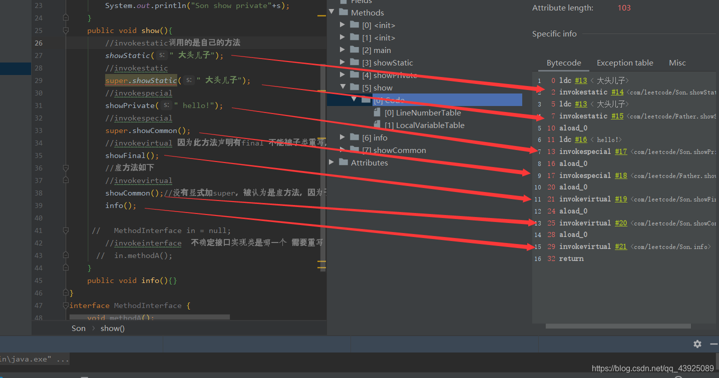Click the show() breadcrumb item
Image resolution: width=719 pixels, height=378 pixels.
click(x=113, y=328)
